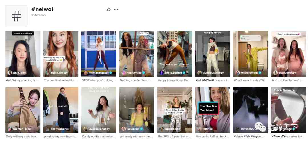Play the yellow pajamas video
Viewport: 308px width, 141px height.
click(x=251, y=54)
